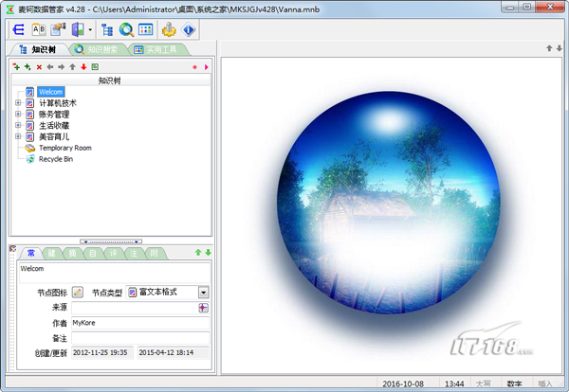
Task: Expand the 生活收藏 node
Action: tap(18, 125)
